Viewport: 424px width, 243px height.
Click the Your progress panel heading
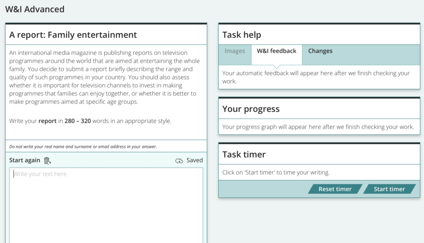tap(251, 109)
